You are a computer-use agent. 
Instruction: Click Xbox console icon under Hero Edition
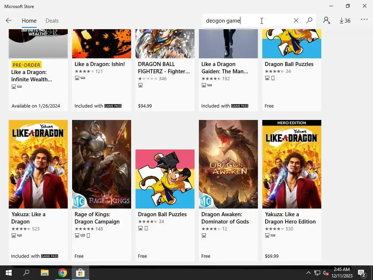[273, 236]
